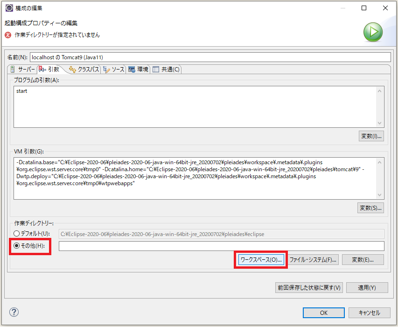Click the disabled default directory path field
Image resolution: width=398 pixels, height=327 pixels.
221,234
